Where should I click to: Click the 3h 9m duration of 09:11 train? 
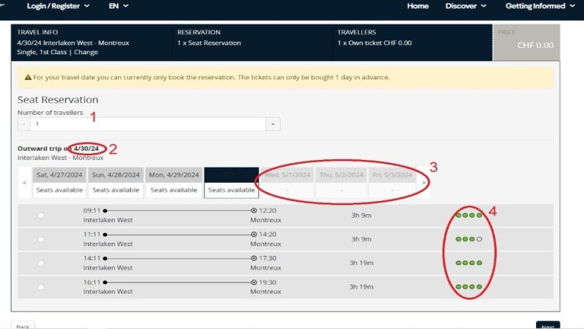click(361, 216)
